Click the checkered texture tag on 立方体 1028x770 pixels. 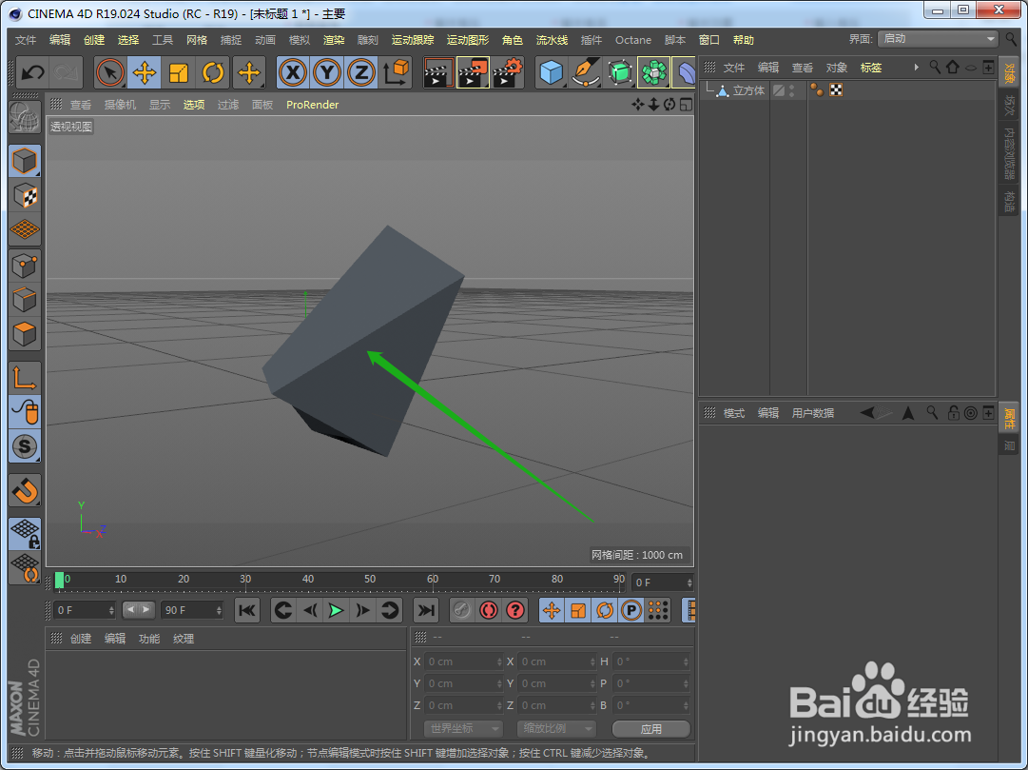click(x=836, y=89)
